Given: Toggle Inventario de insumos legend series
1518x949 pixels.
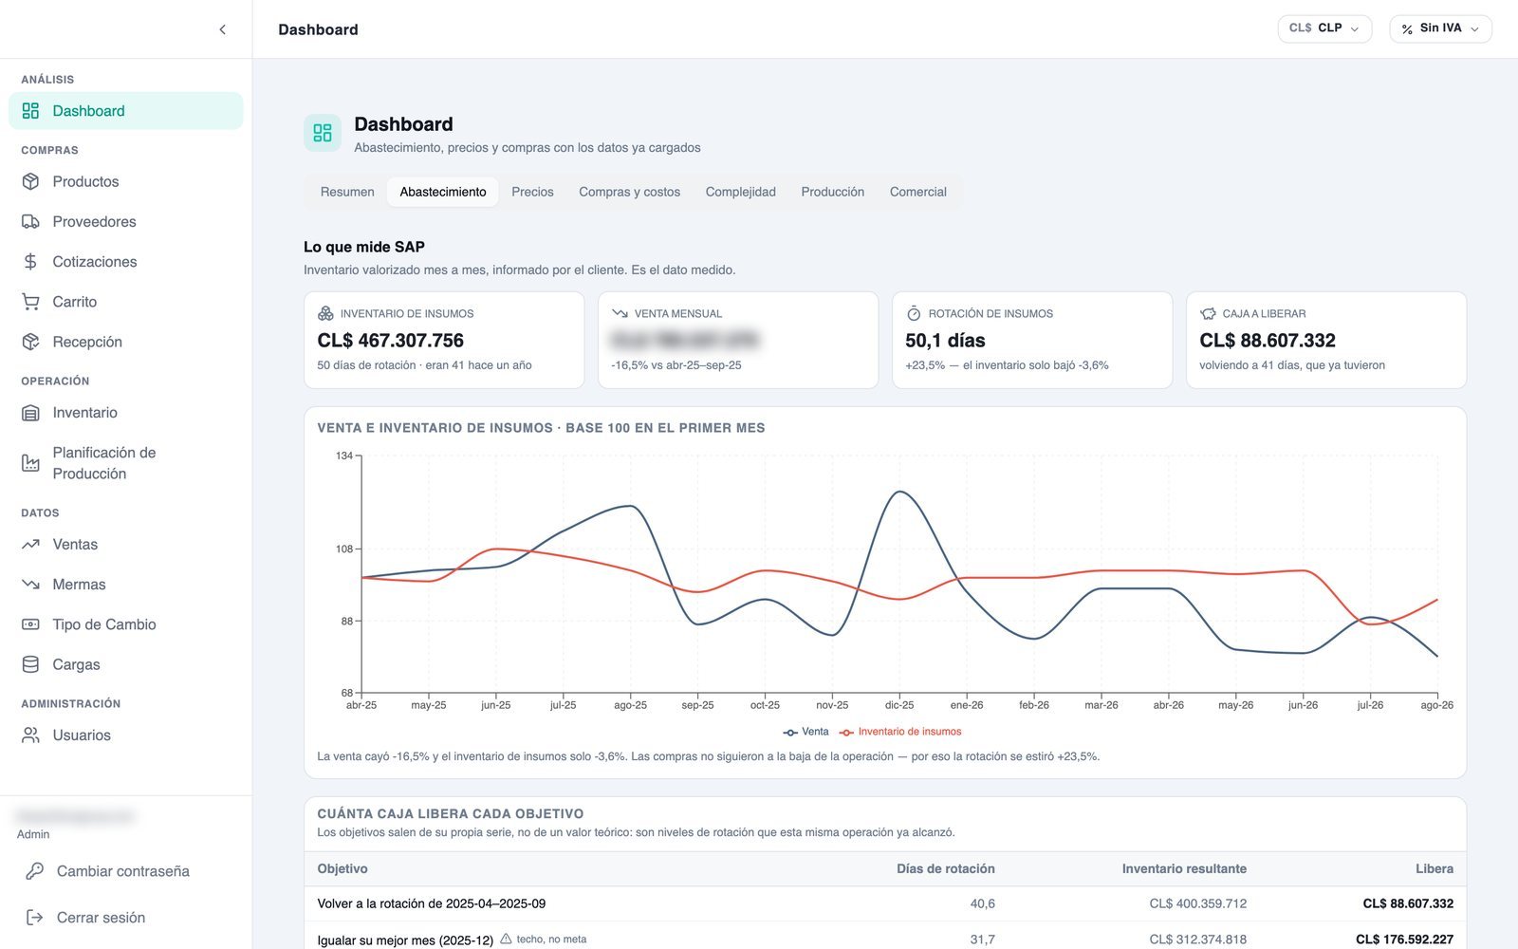Looking at the screenshot, I should (900, 732).
